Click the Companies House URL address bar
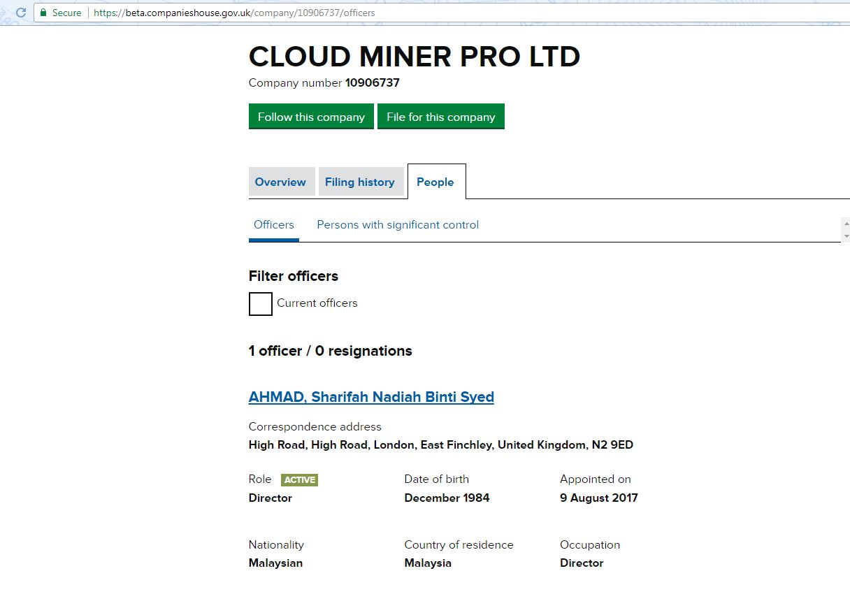The height and width of the screenshot is (615, 850). pyautogui.click(x=440, y=13)
